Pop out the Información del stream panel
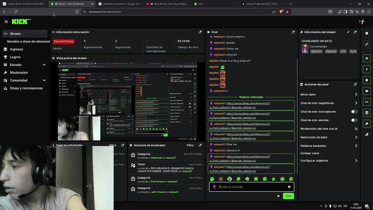373x210 pixels. point(355,32)
